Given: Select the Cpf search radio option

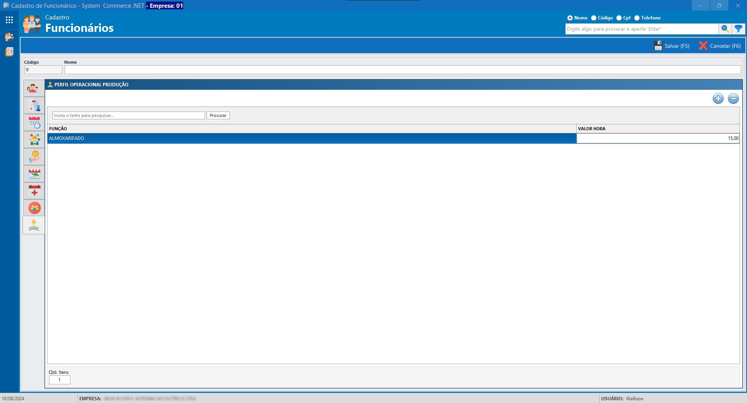Looking at the screenshot, I should tap(619, 18).
